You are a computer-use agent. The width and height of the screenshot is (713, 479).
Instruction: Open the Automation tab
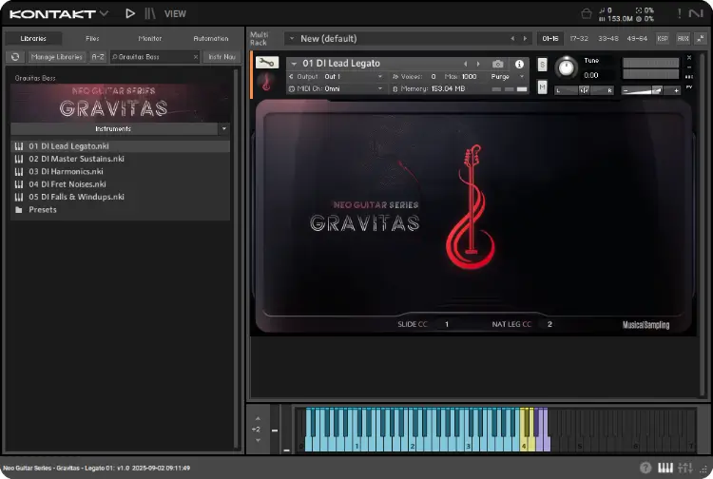point(210,38)
